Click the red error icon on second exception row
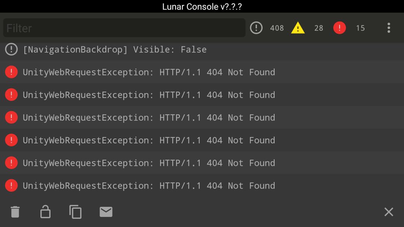This screenshot has height=227, width=404. [x=11, y=94]
